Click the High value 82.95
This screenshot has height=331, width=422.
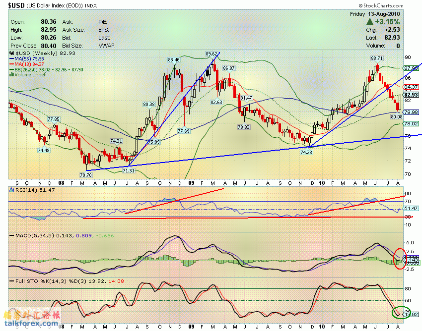(49, 30)
